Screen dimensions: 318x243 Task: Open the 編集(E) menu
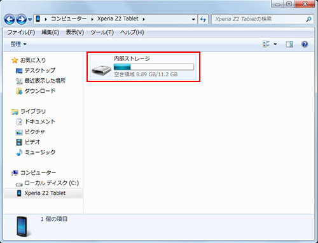tap(50, 32)
